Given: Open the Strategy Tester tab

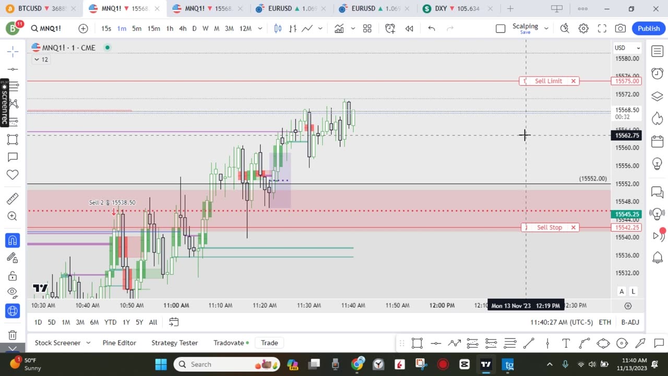Looking at the screenshot, I should coord(174,343).
